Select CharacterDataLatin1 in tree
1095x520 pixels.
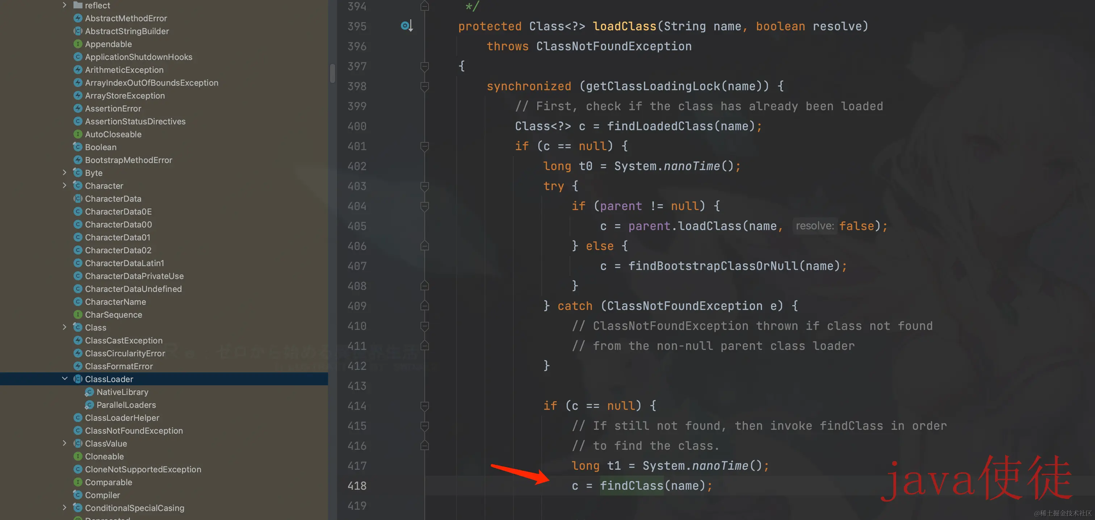coord(125,263)
